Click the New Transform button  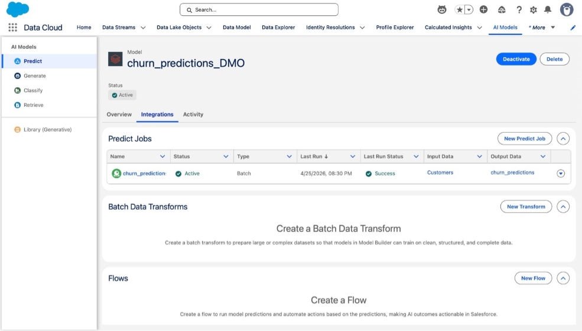pos(526,207)
